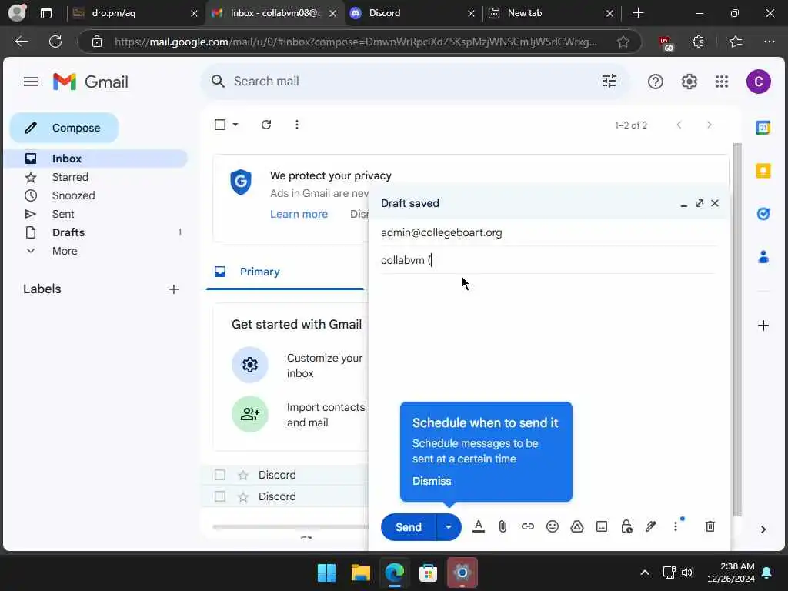The height and width of the screenshot is (591, 788).
Task: Click the subject field with collabvm
Action: coord(548,260)
